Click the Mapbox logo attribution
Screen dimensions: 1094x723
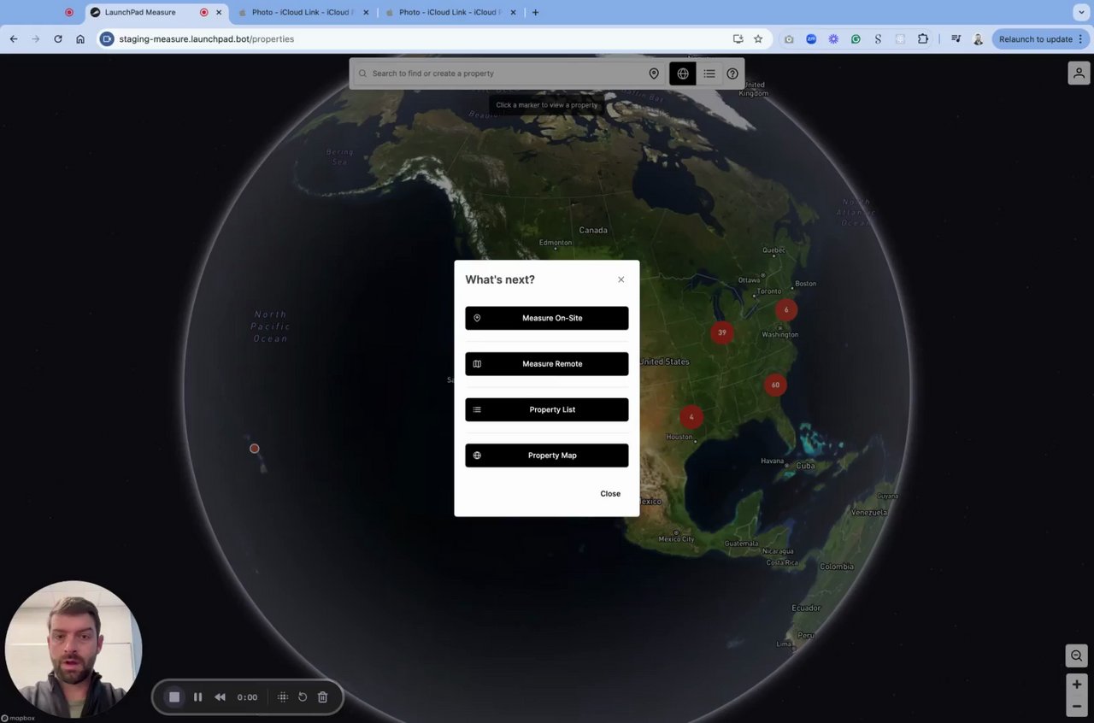pyautogui.click(x=18, y=718)
